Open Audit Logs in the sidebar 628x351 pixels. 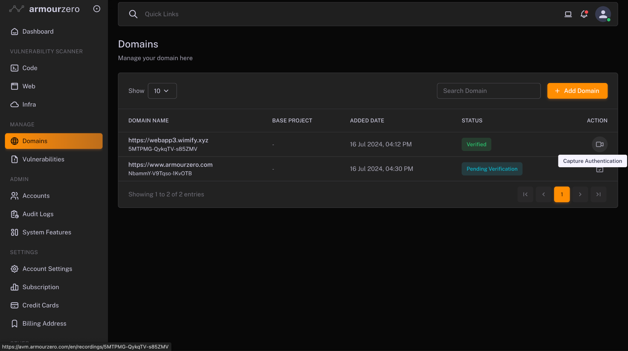click(38, 214)
